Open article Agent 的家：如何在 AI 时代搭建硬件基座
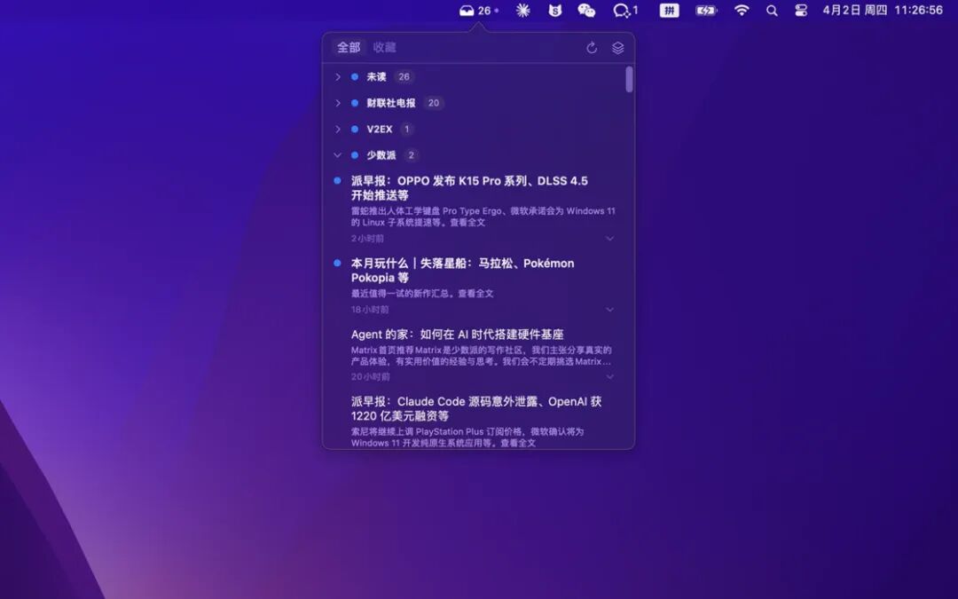Screen dimensions: 958x599 click(x=457, y=335)
